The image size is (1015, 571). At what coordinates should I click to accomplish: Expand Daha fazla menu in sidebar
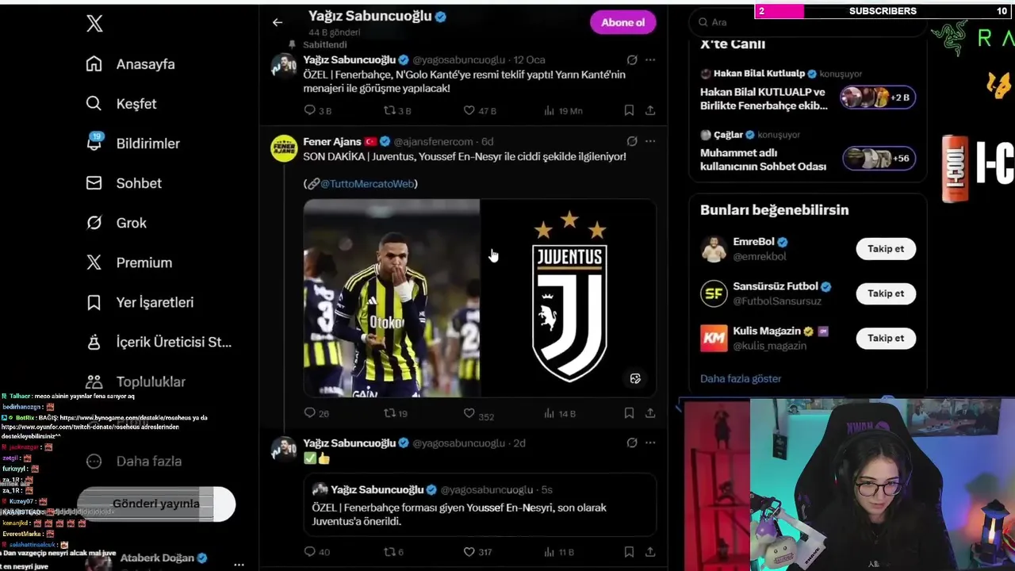pyautogui.click(x=134, y=461)
